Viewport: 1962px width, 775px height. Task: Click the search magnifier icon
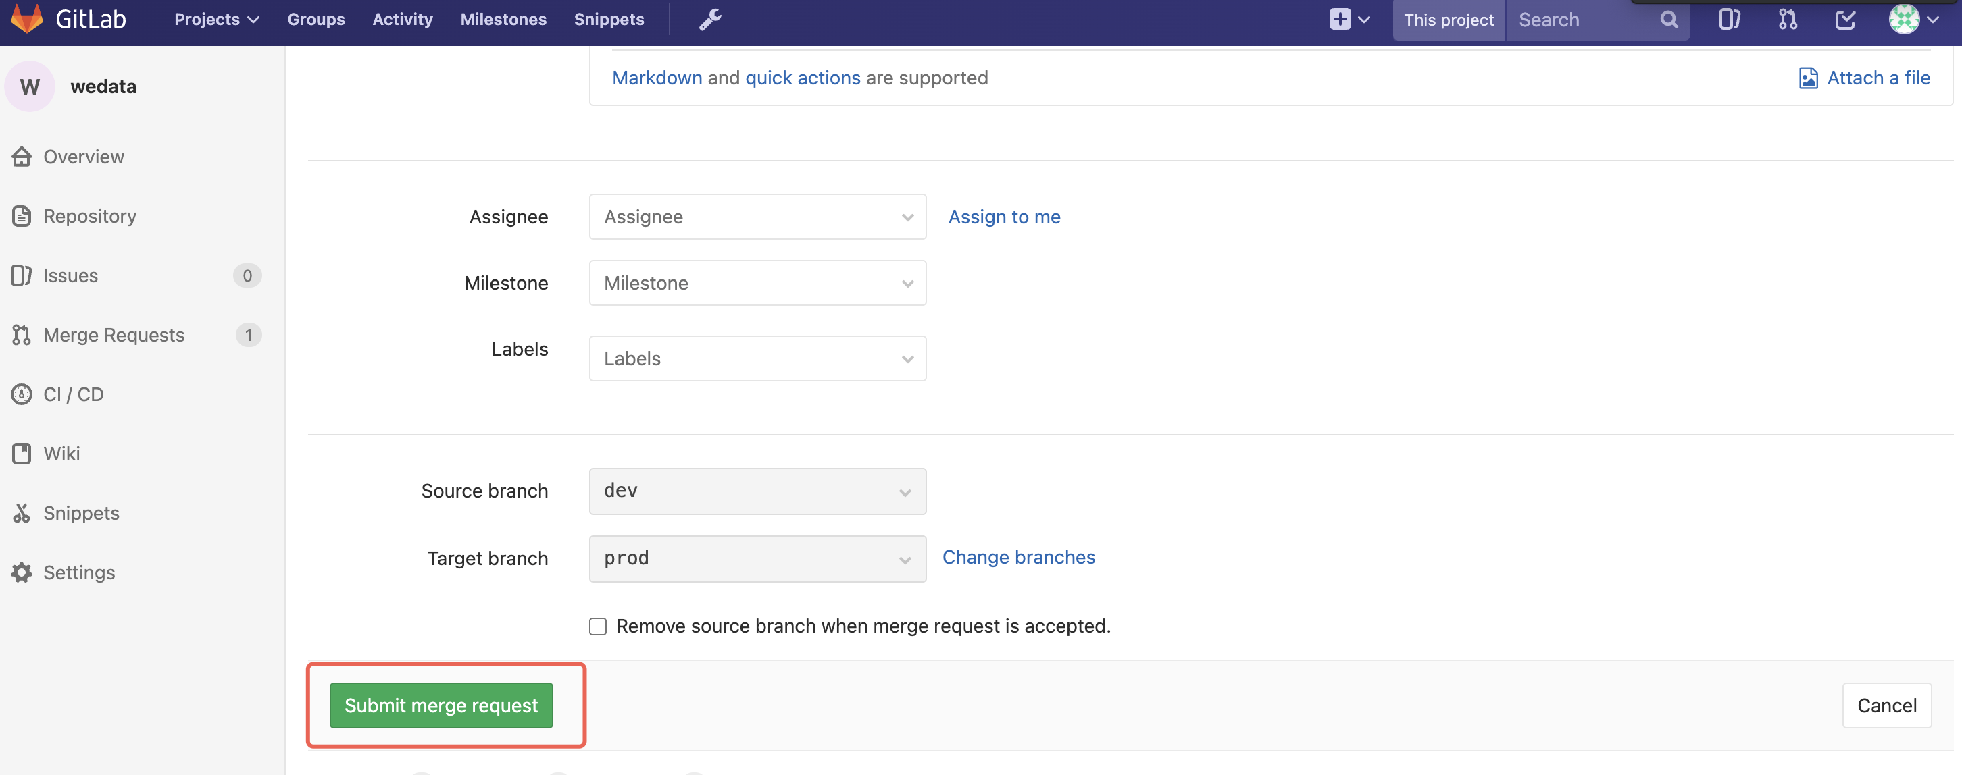point(1669,20)
